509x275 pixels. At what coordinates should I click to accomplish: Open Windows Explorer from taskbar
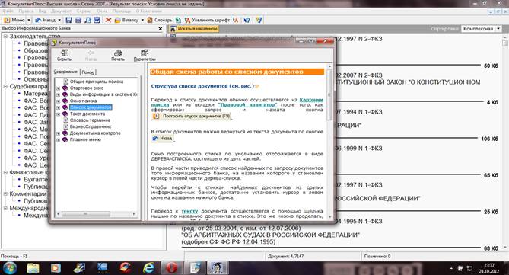point(33,268)
